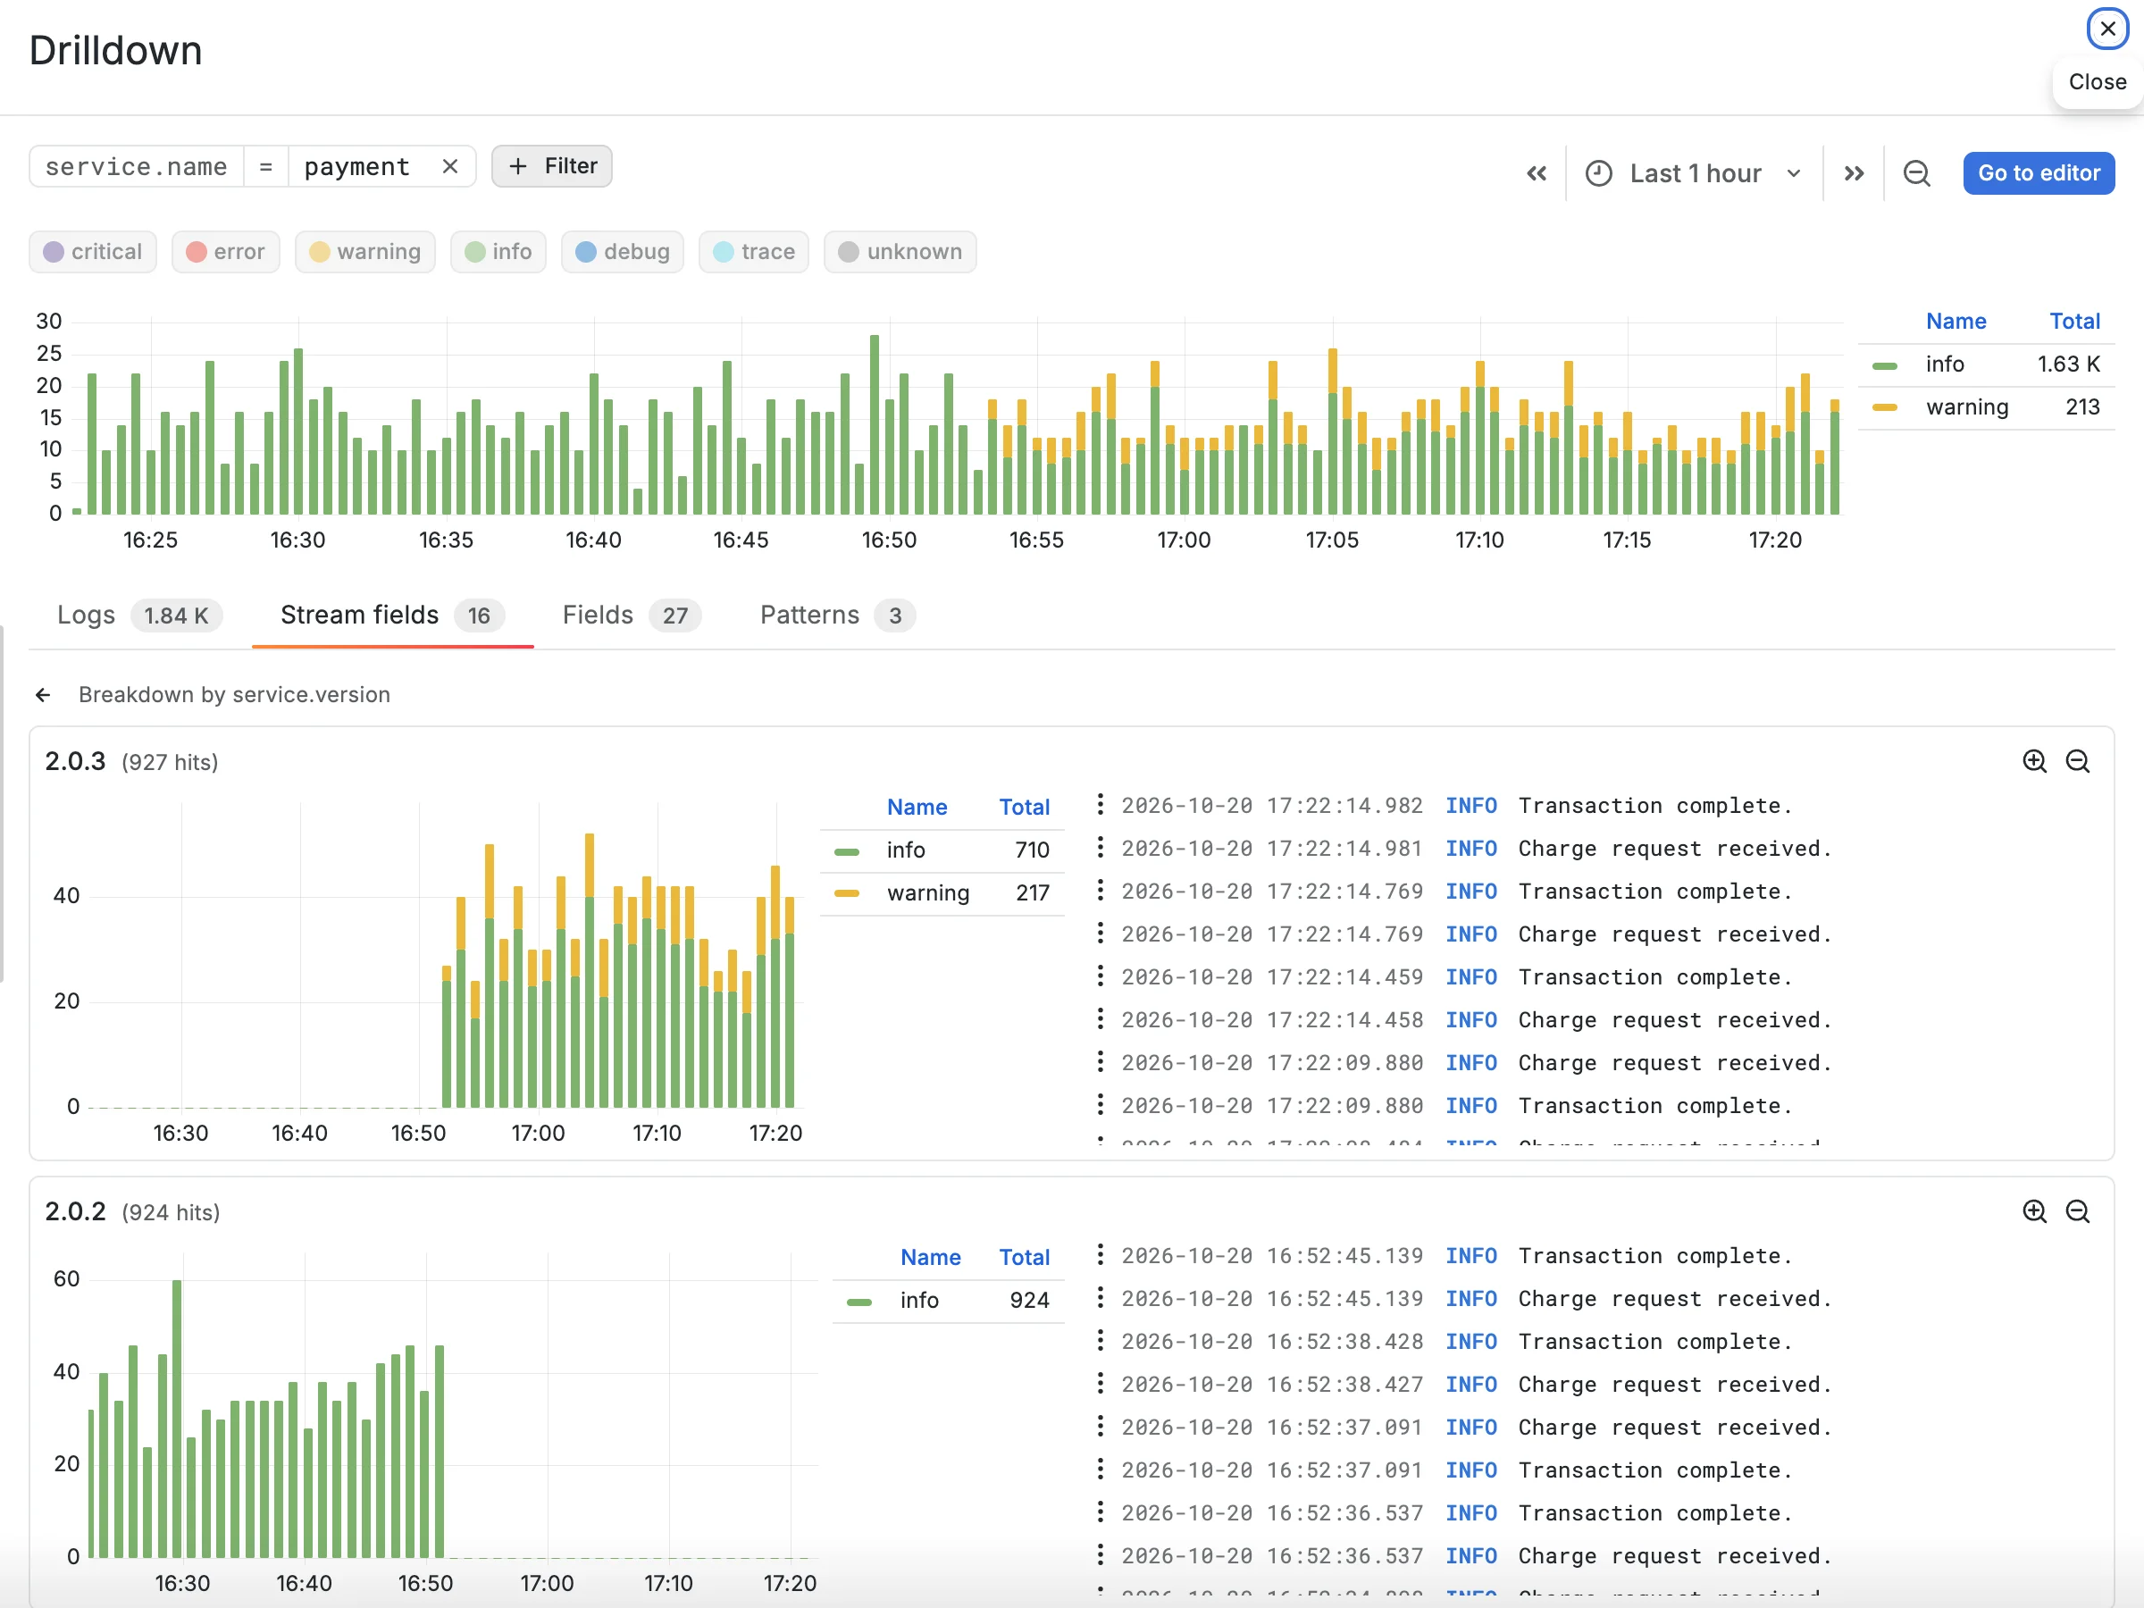Image resolution: width=2144 pixels, height=1608 pixels.
Task: Sort main legend by Total column
Action: 2074,321
